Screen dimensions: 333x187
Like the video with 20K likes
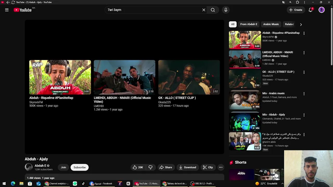coord(138,168)
